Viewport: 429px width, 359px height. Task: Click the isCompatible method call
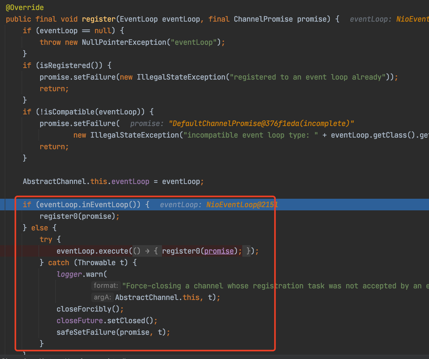pyautogui.click(x=69, y=112)
